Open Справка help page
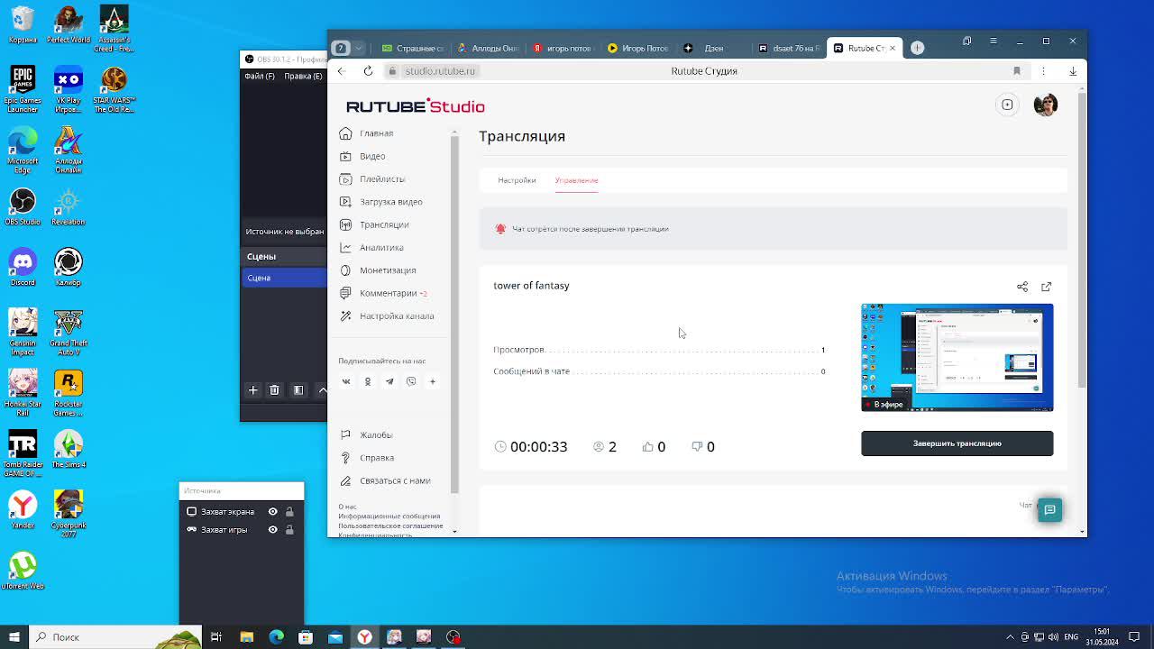The width and height of the screenshot is (1154, 649). pos(376,458)
